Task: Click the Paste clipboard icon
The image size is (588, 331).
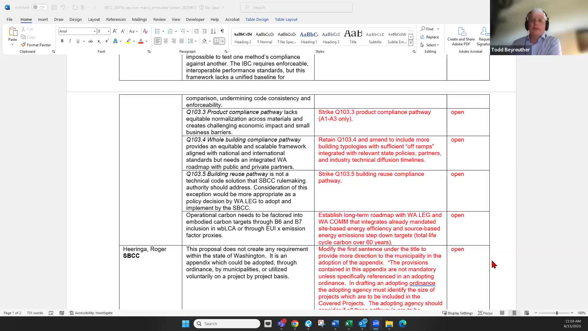Action: point(13,32)
